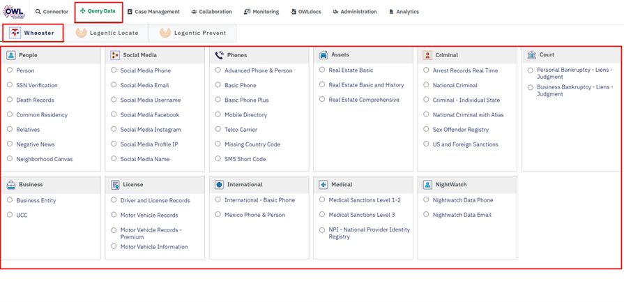
Task: Select Mexico Phone & Person option
Action: pyautogui.click(x=218, y=214)
